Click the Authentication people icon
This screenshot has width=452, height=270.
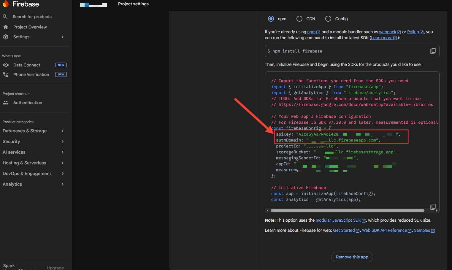coord(6,103)
